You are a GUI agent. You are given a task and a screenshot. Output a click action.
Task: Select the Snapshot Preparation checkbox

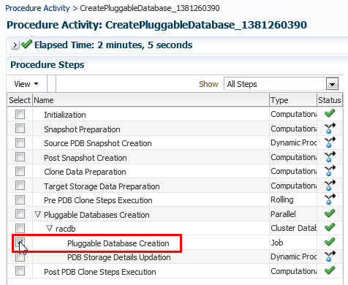tap(20, 129)
